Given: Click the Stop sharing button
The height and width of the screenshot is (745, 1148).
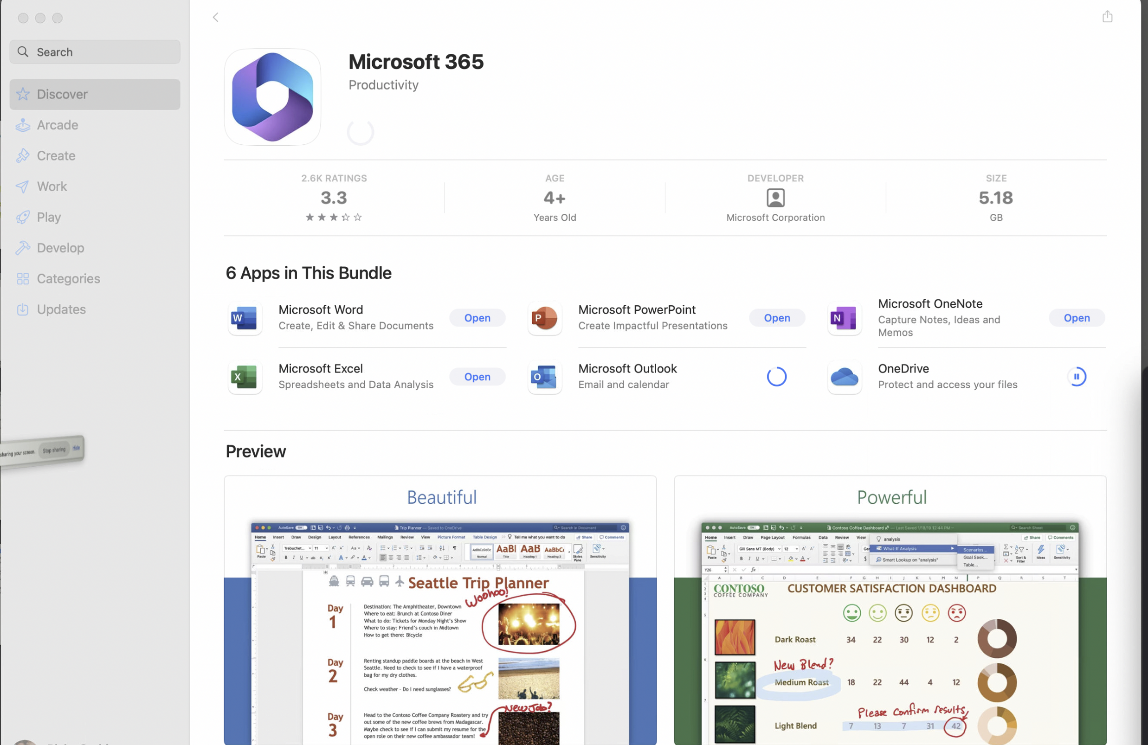Looking at the screenshot, I should (x=54, y=450).
